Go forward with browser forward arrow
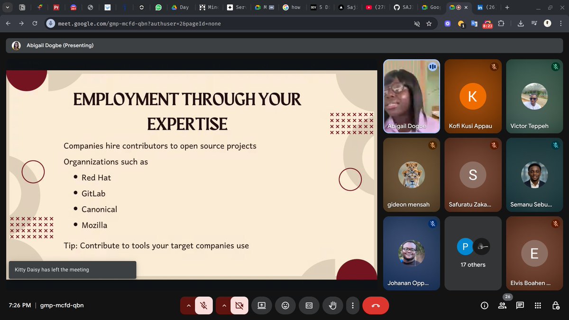Viewport: 569px width, 320px height. tap(21, 23)
